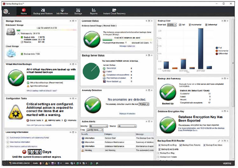Image resolution: width=238 pixels, height=168 pixels.
Task: Click the green services icon in status bar
Action: (91, 164)
